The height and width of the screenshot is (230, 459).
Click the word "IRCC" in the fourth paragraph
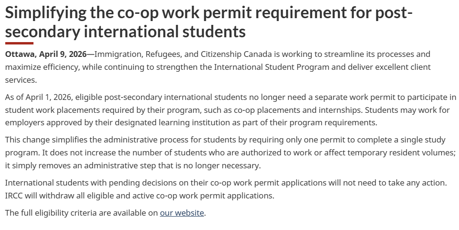click(15, 195)
